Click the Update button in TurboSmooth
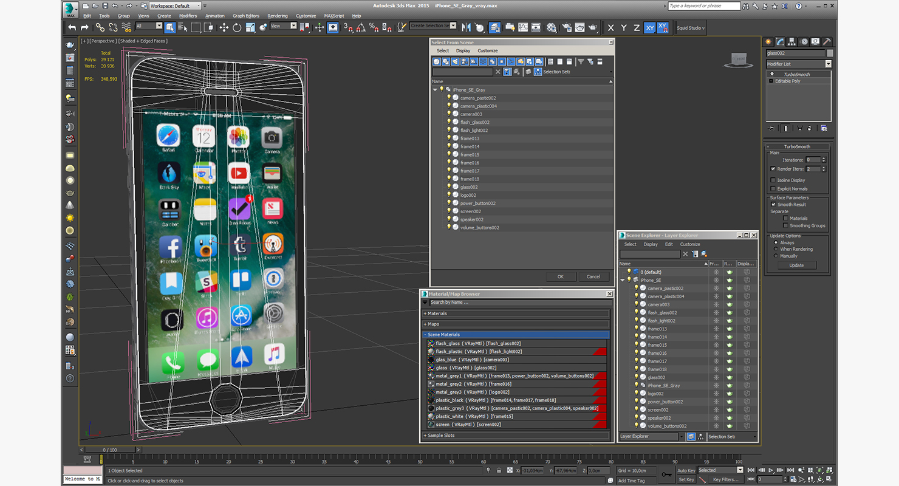This screenshot has width=899, height=486. pyautogui.click(x=796, y=265)
